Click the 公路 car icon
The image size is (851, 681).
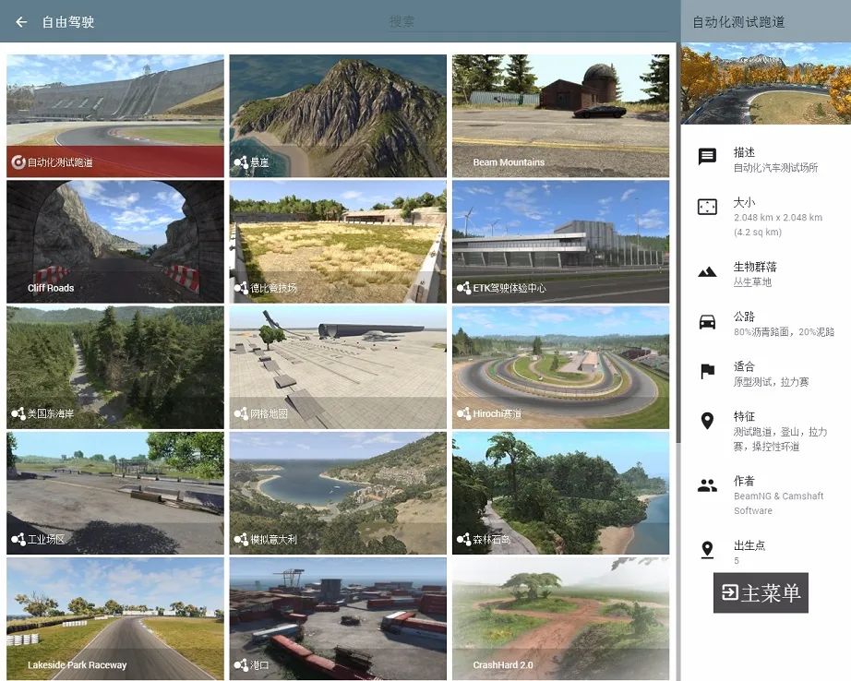[707, 321]
